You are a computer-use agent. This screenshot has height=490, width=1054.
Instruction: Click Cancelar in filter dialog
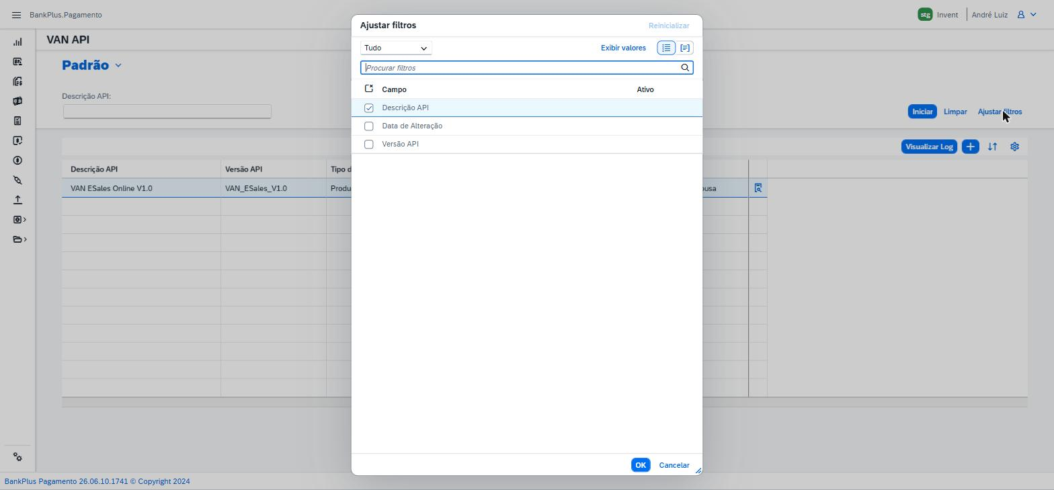(674, 465)
